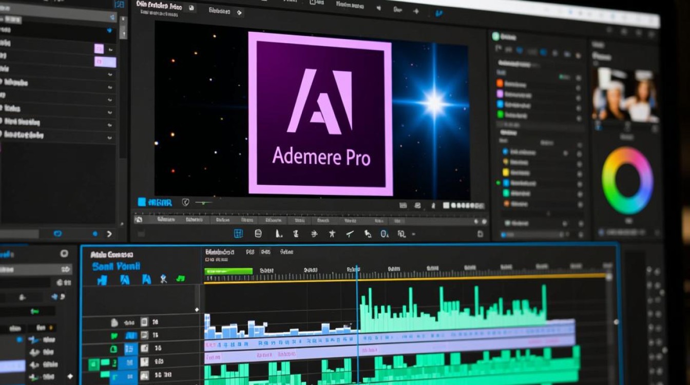The width and height of the screenshot is (690, 385).
Task: Click the rounded document icon beside the grid tool
Action: coord(258,234)
